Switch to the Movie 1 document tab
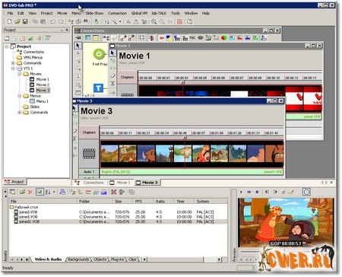 pos(120,183)
